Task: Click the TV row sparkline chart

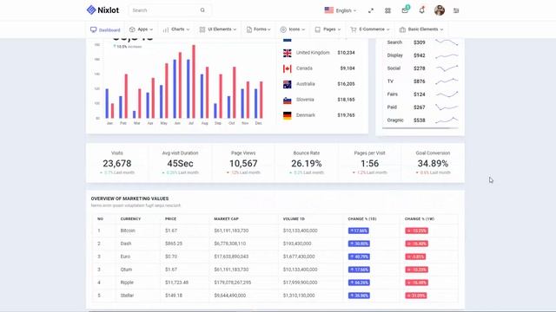Action: tap(447, 81)
